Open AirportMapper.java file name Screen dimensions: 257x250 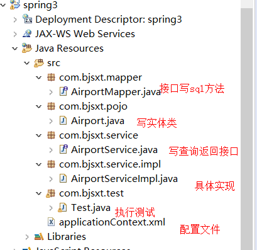tap(116, 92)
